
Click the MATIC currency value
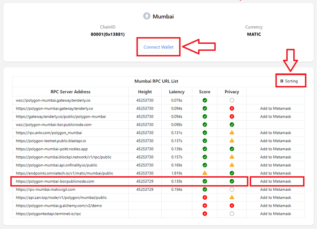pos(254,34)
